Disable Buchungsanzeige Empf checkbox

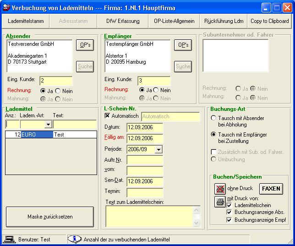[x=229, y=220]
